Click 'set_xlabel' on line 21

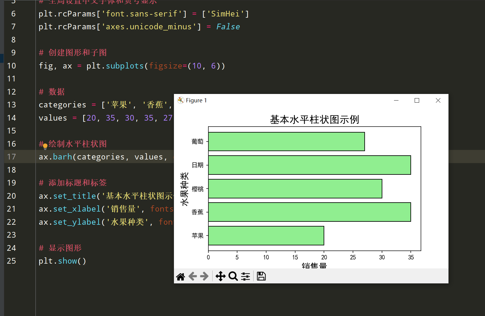pos(77,209)
